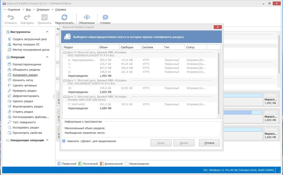This screenshot has width=283, height=175.
Task: Open the Вид menu
Action: click(x=28, y=10)
